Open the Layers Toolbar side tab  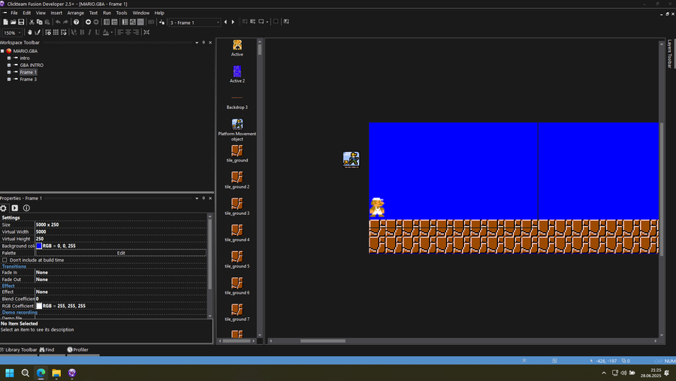pyautogui.click(x=669, y=54)
